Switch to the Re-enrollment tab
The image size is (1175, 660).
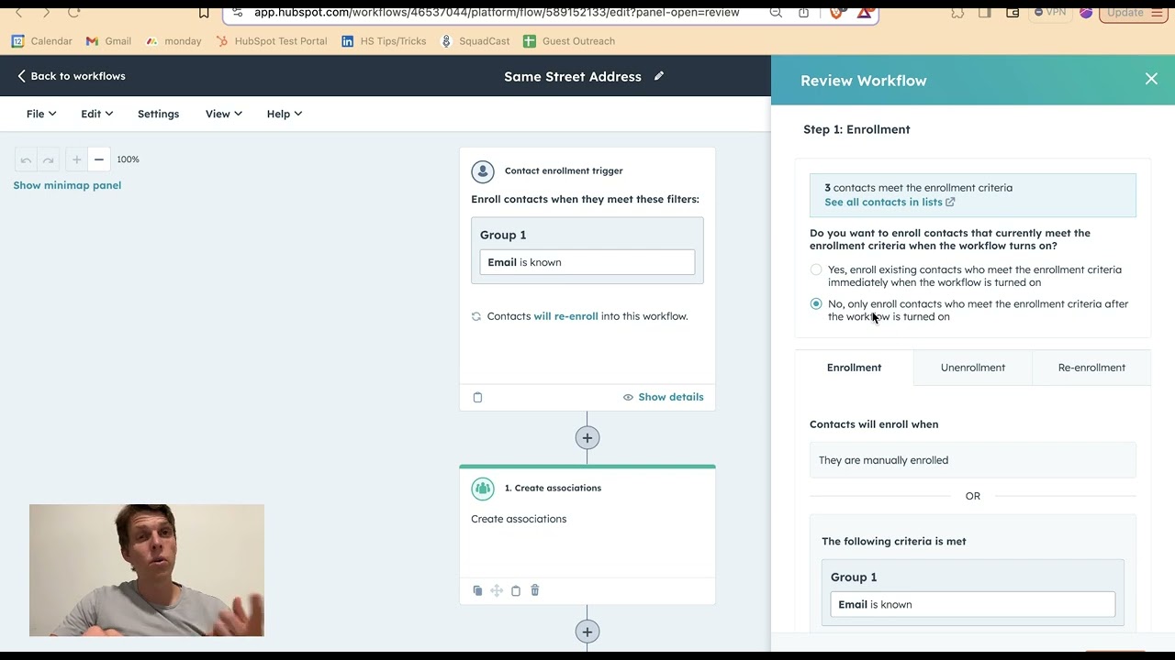(x=1091, y=368)
